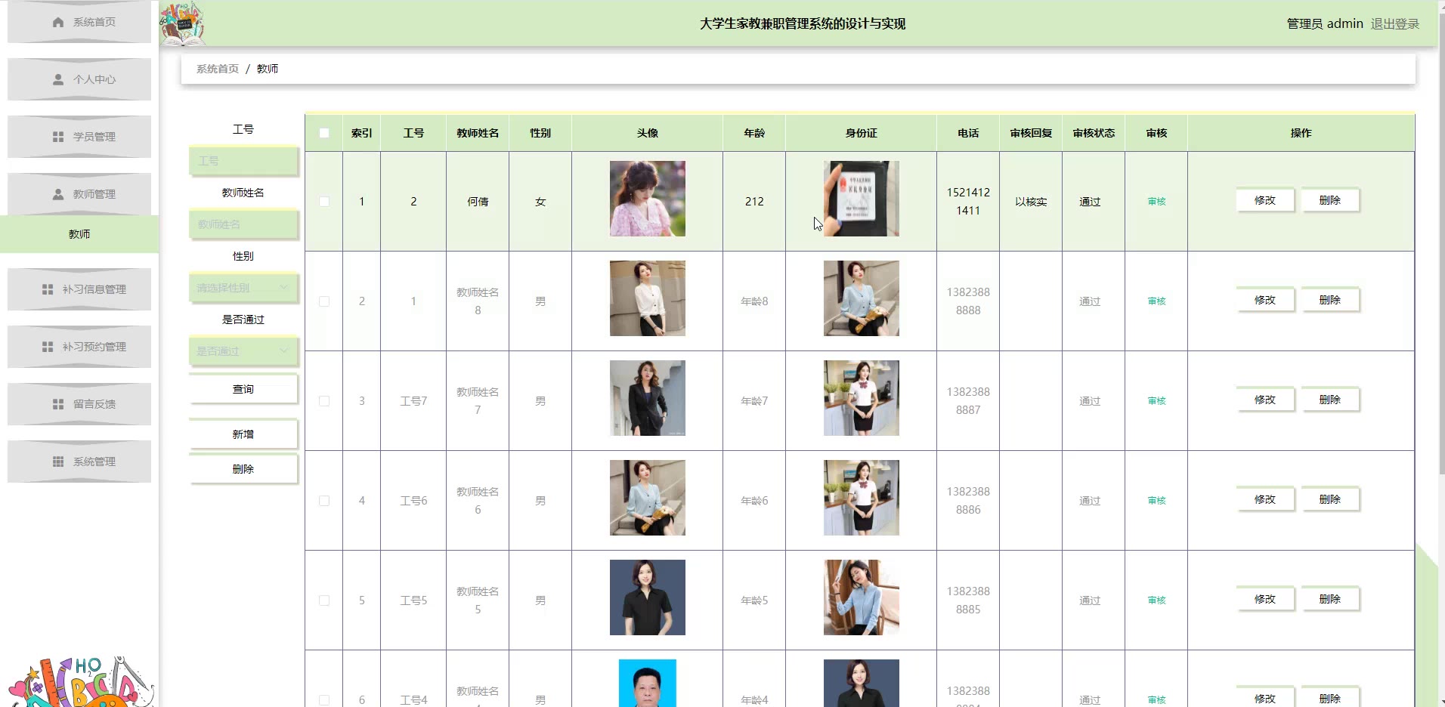This screenshot has width=1445, height=707.
Task: Click the grid icon beside 学员管理
Action: tap(58, 137)
